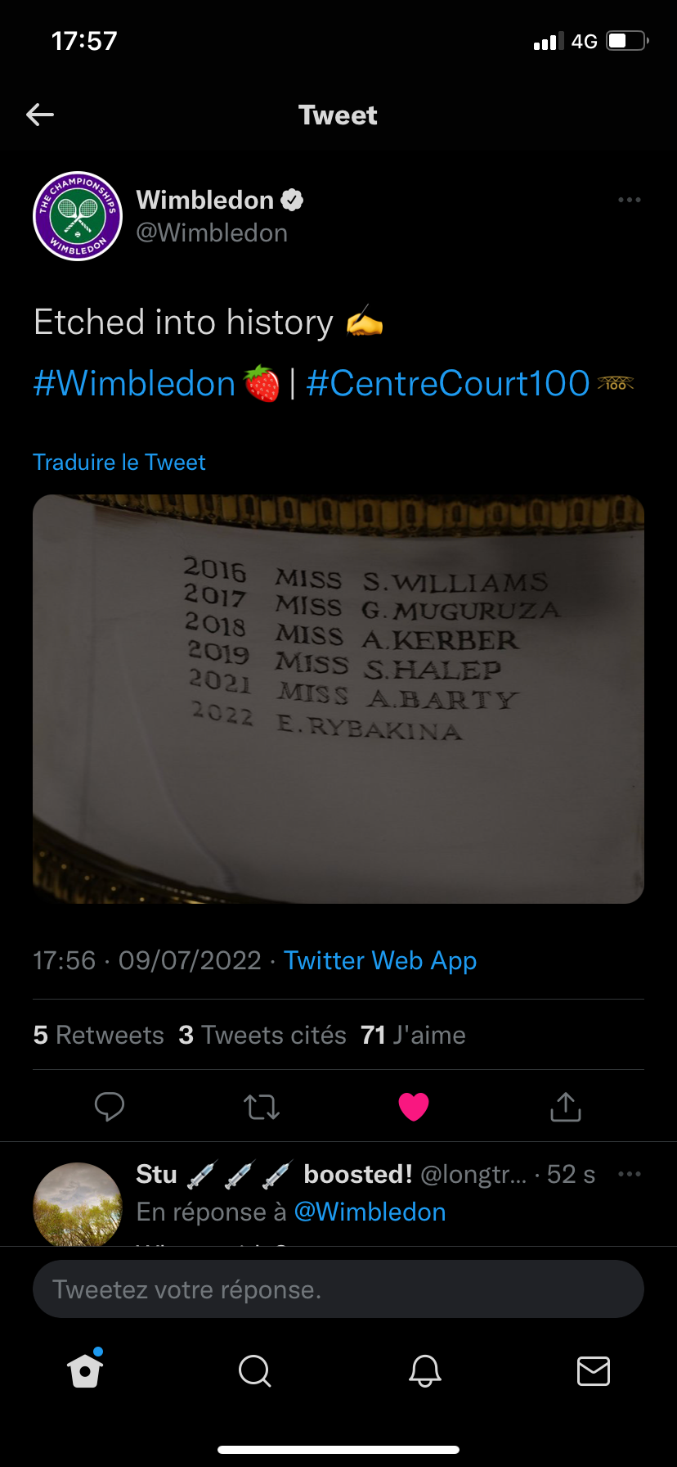Open the Stu reply's three-dot menu
The image size is (677, 1467).
tap(629, 1174)
